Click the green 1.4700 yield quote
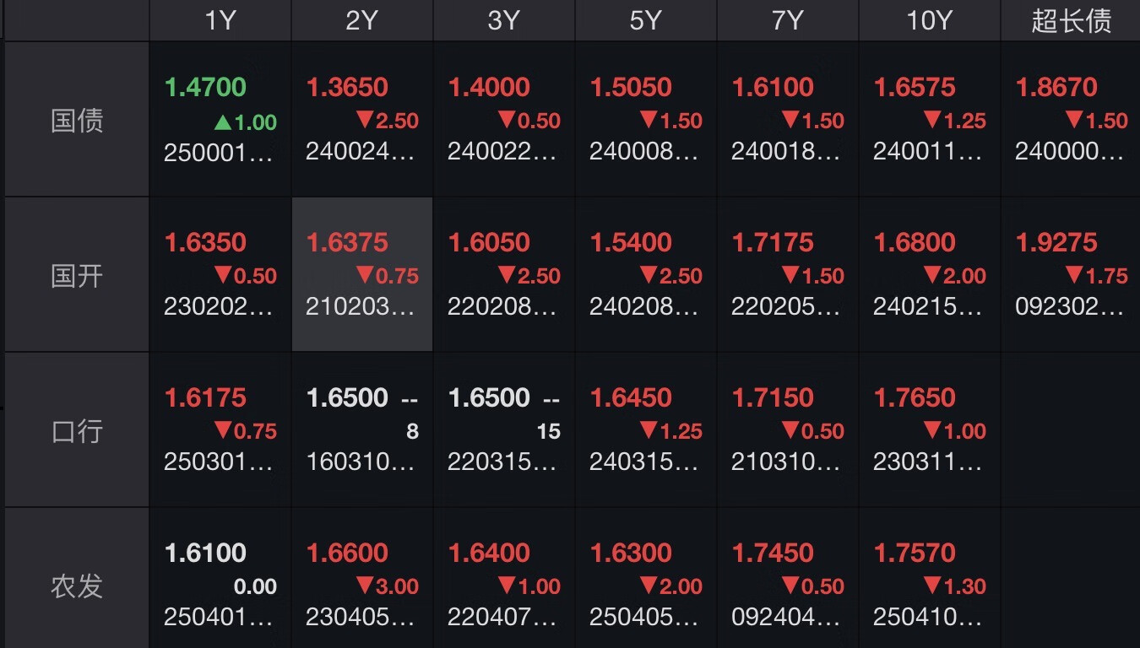 205,87
